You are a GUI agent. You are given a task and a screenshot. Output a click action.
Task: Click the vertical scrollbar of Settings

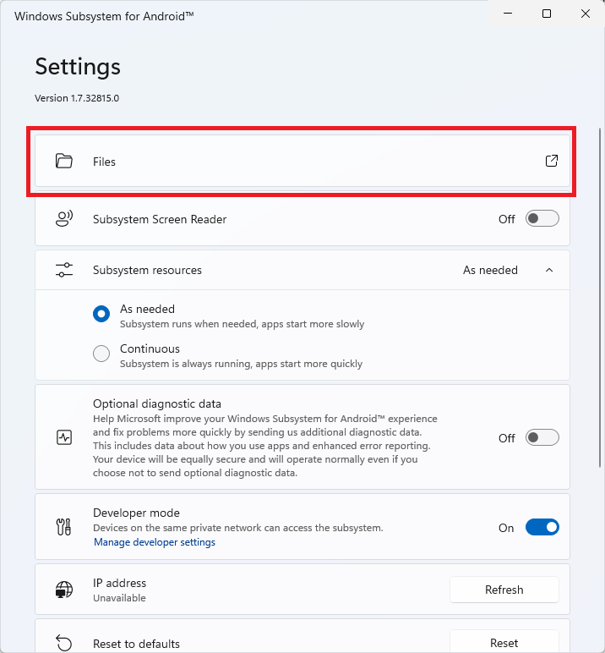pyautogui.click(x=599, y=298)
